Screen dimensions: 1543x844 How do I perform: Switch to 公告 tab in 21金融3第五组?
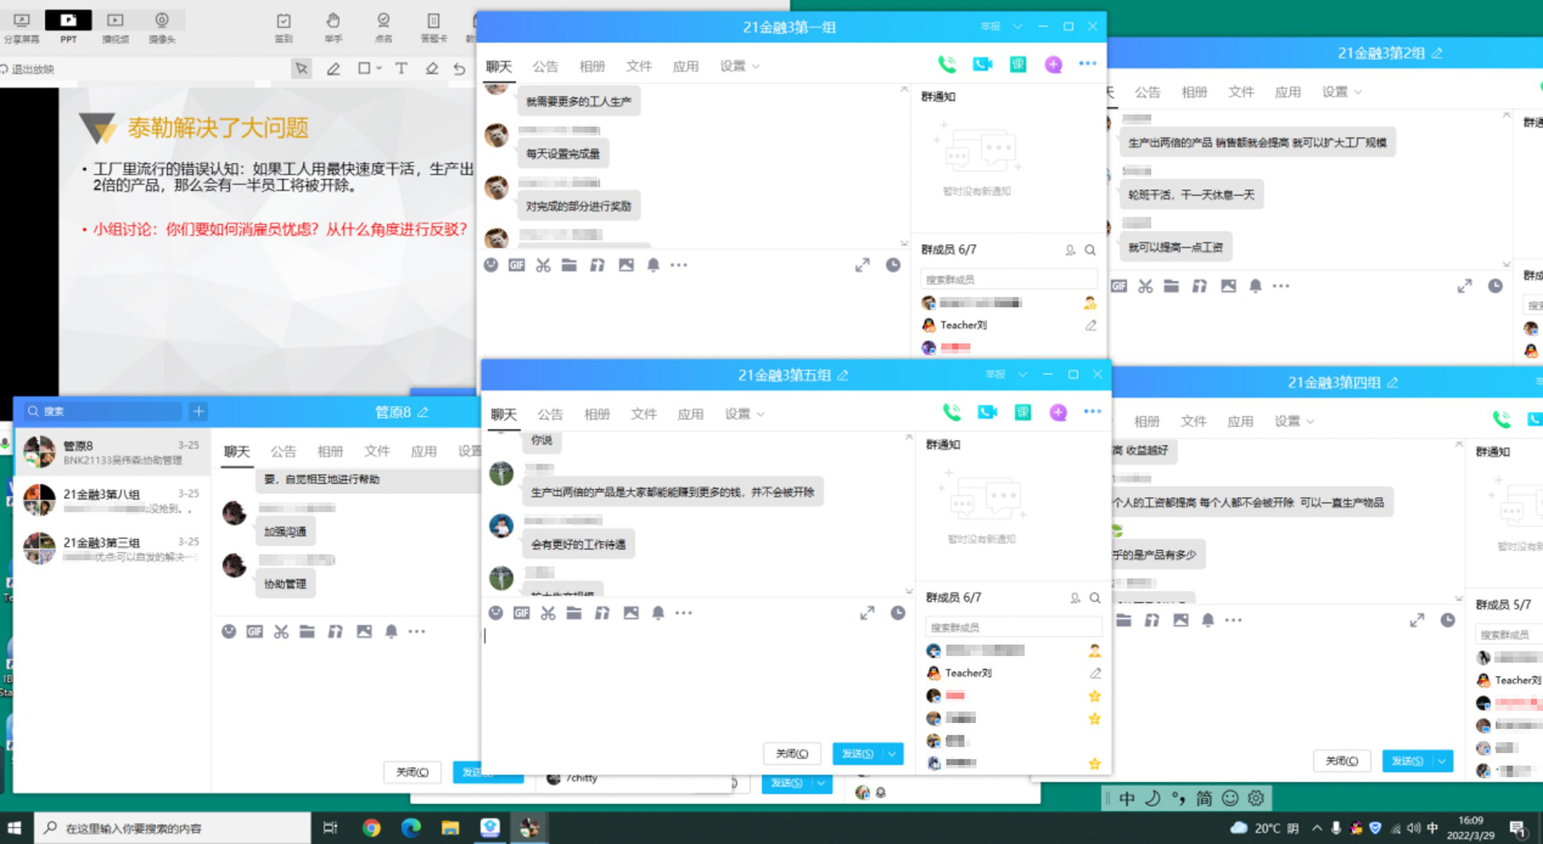coord(550,414)
